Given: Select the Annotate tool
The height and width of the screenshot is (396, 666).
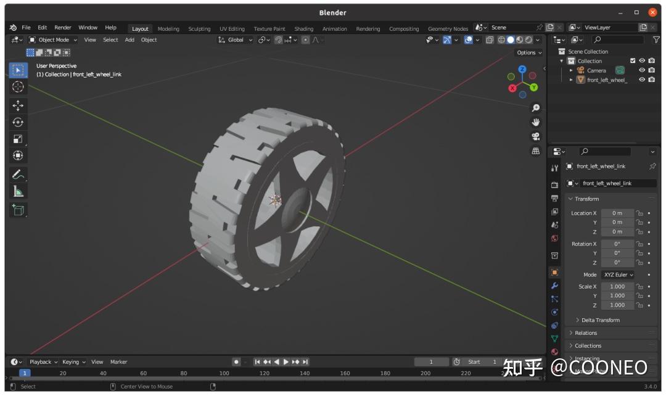Looking at the screenshot, I should point(18,174).
